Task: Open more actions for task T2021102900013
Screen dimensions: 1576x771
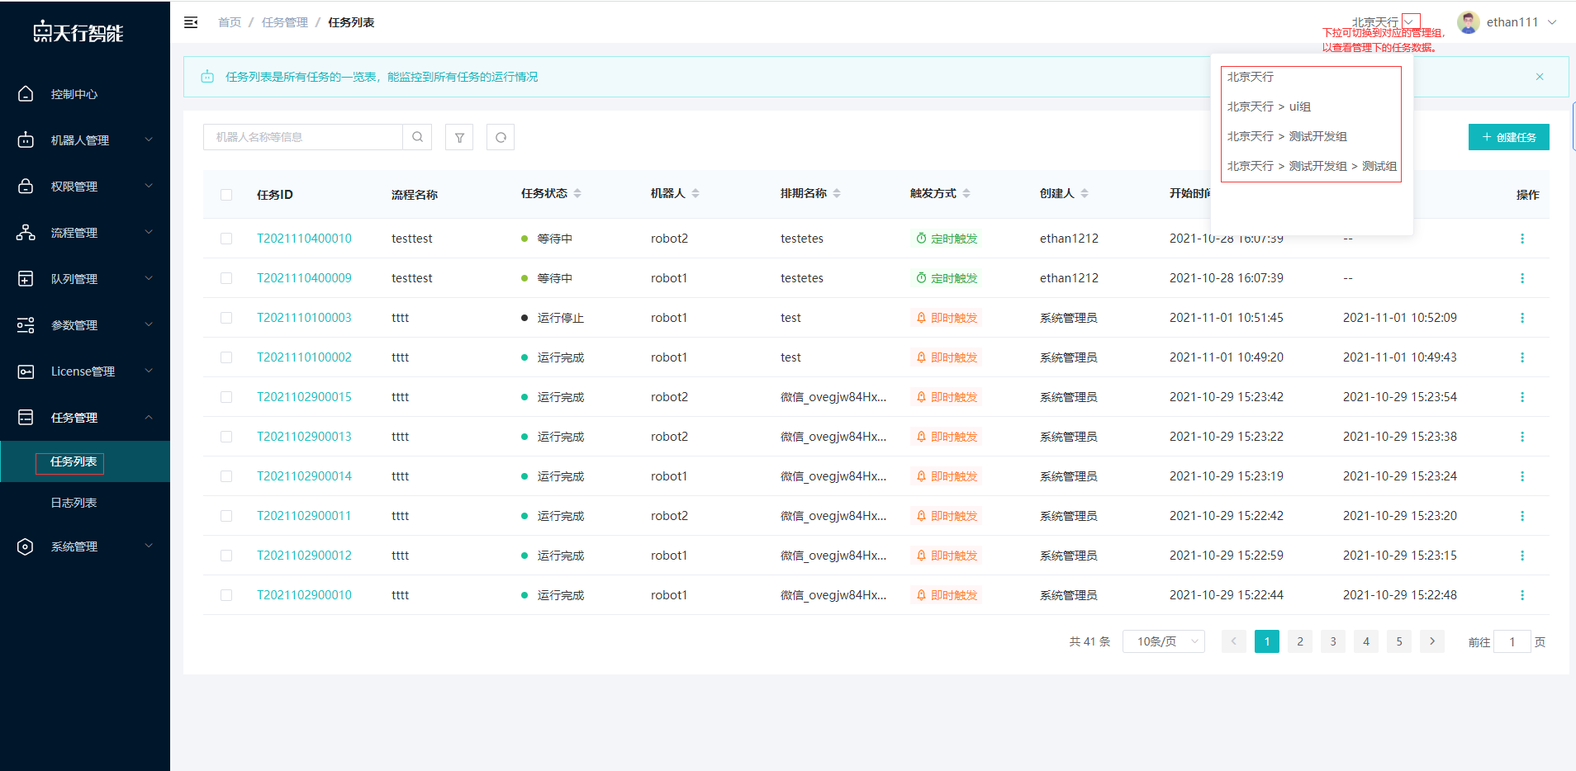Action: coord(1522,437)
